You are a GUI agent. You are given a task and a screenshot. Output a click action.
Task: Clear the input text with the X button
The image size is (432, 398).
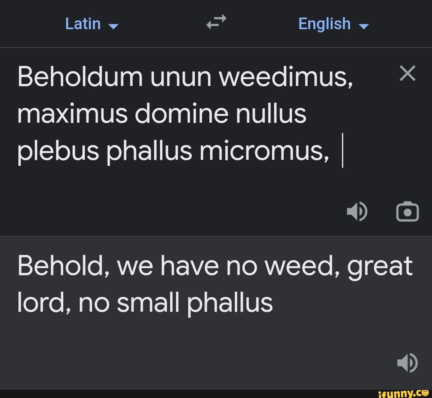(407, 73)
